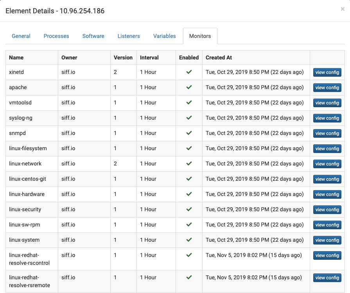Click the enabled checkmark for apache

189,87
